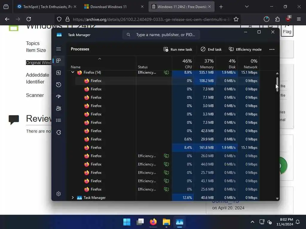Collapse the Firefox (14) process group
This screenshot has height=229, width=306.
(73, 72)
